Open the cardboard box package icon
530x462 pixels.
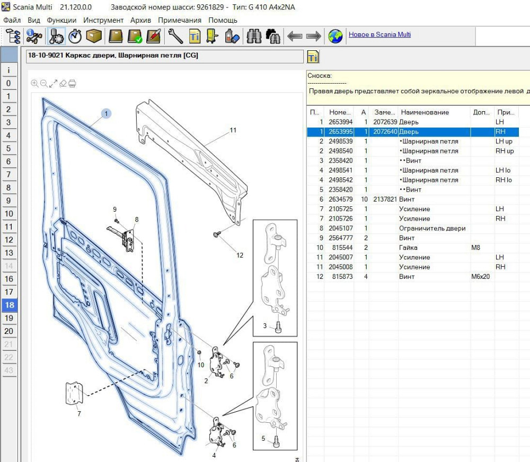pyautogui.click(x=94, y=36)
